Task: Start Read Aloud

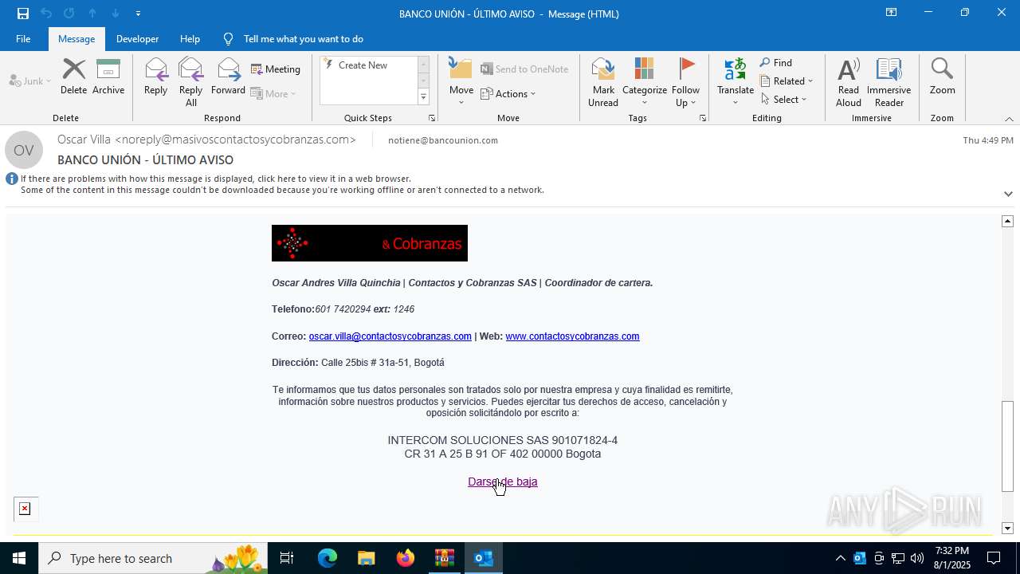Action: (x=849, y=82)
